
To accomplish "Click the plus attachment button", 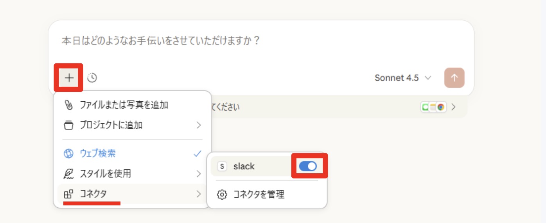I will (69, 78).
